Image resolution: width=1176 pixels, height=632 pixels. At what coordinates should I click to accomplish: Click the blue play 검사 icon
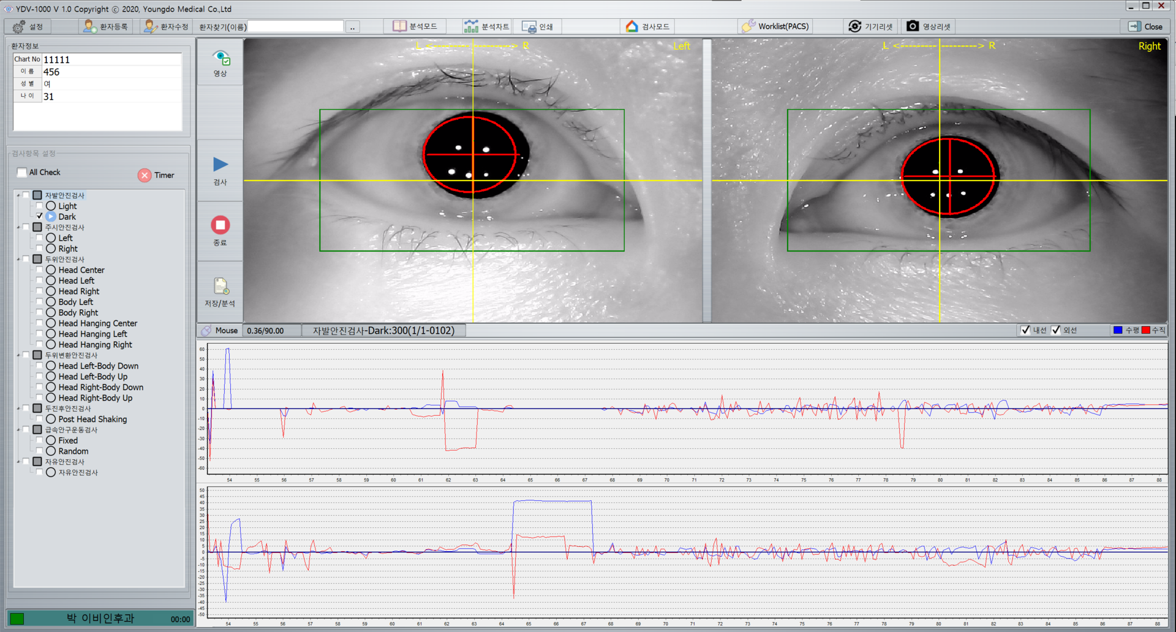[221, 165]
